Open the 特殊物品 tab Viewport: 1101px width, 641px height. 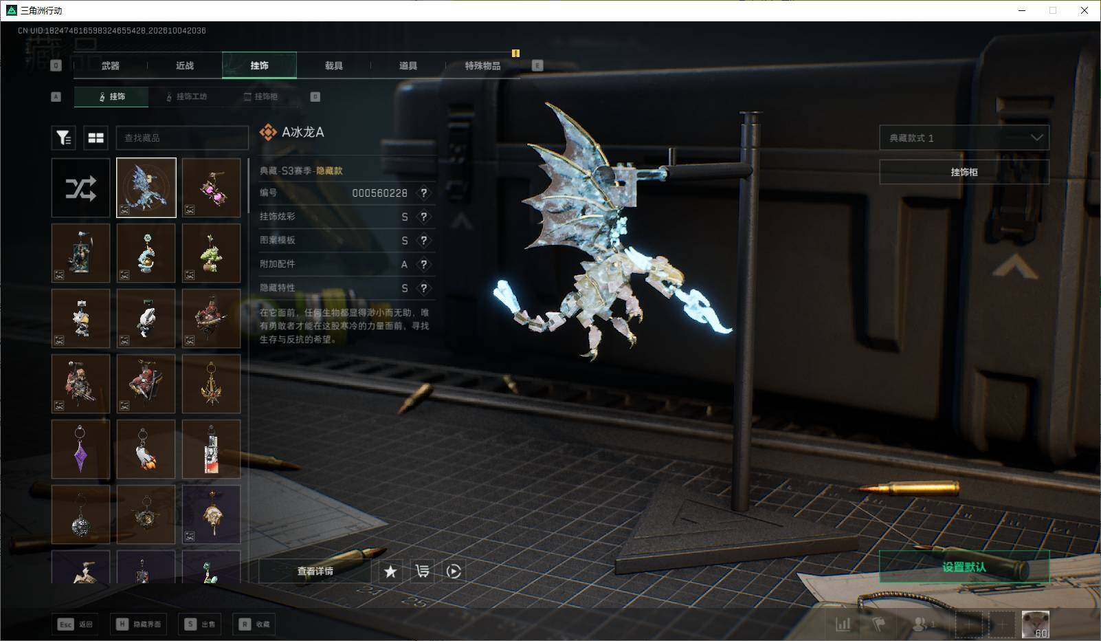pos(482,65)
